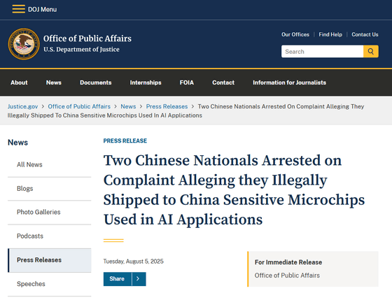Focus the Search input field
Screen dimensions: 392x300
coord(322,52)
